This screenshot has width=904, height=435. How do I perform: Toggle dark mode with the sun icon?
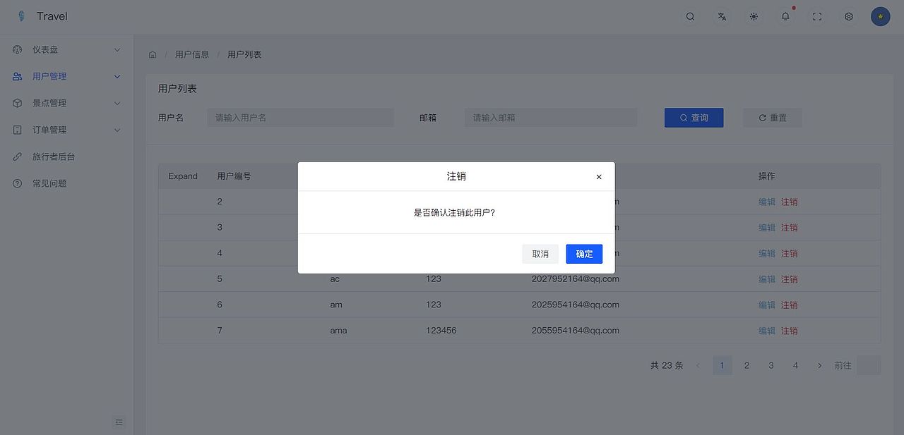(x=754, y=16)
